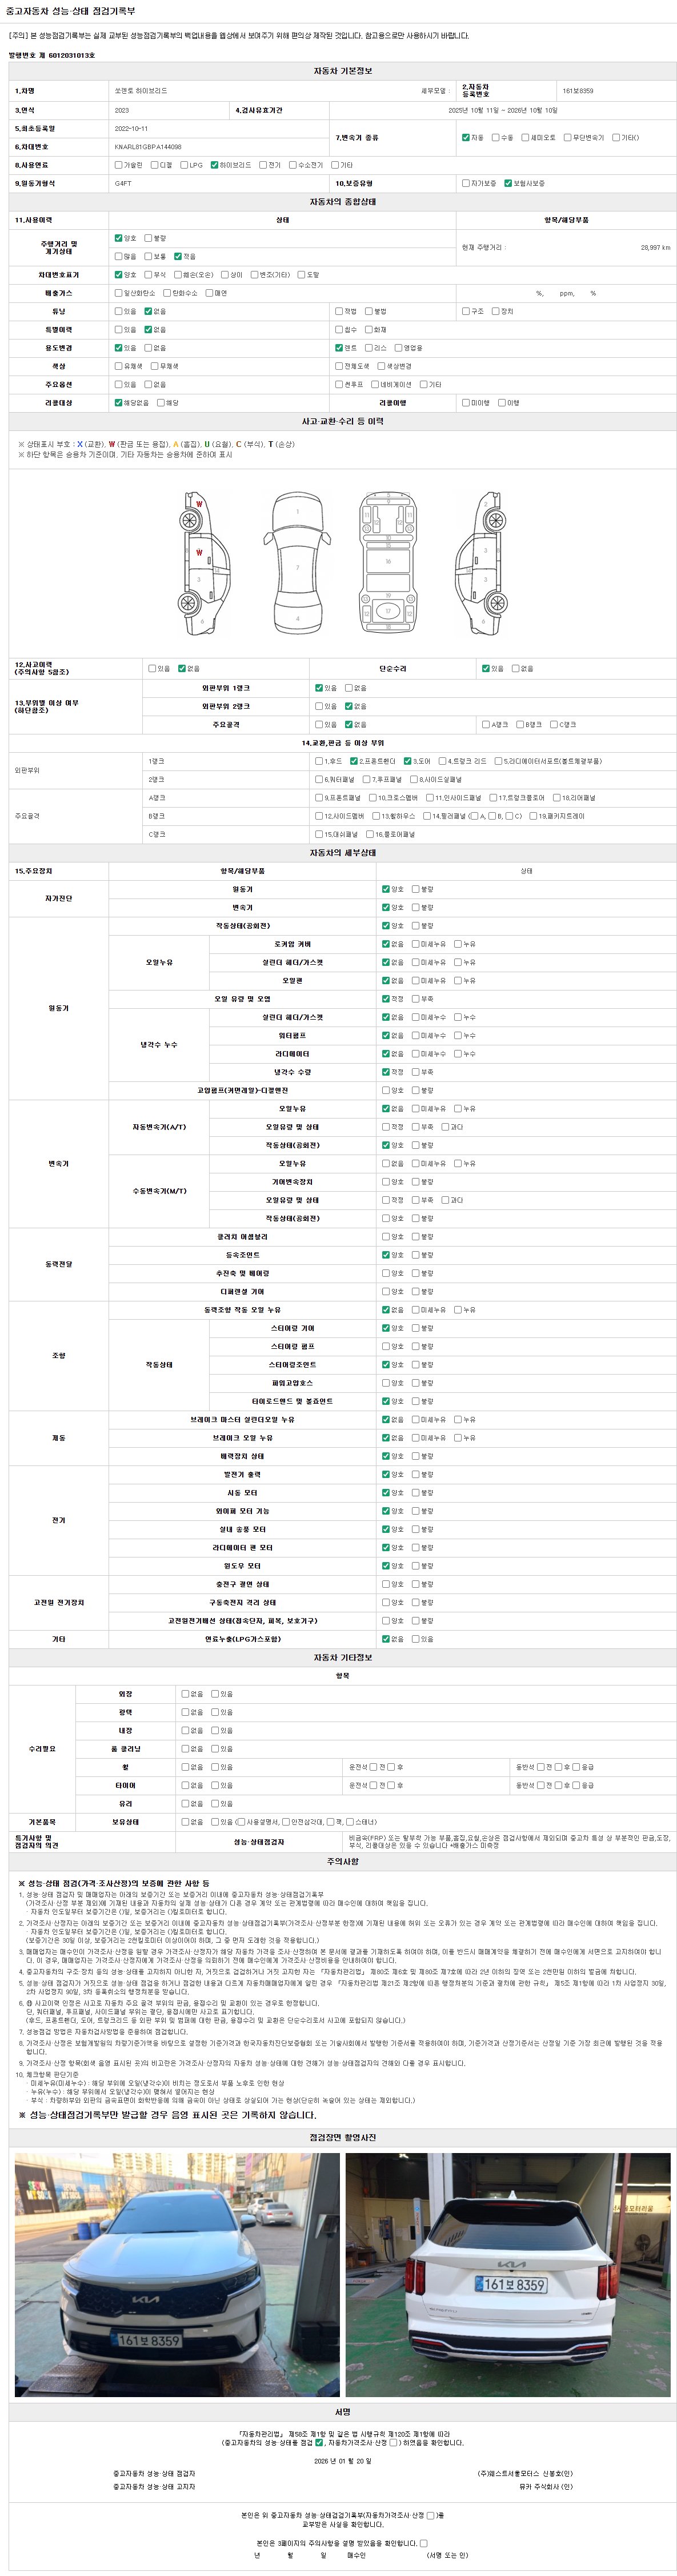Check the 1.후드 panel checkbox

(319, 761)
